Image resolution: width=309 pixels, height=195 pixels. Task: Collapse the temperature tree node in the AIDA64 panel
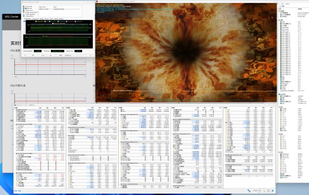[279, 20]
